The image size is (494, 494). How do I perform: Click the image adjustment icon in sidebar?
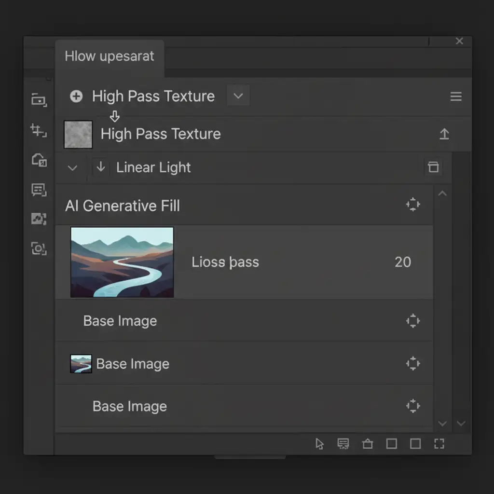tap(39, 219)
